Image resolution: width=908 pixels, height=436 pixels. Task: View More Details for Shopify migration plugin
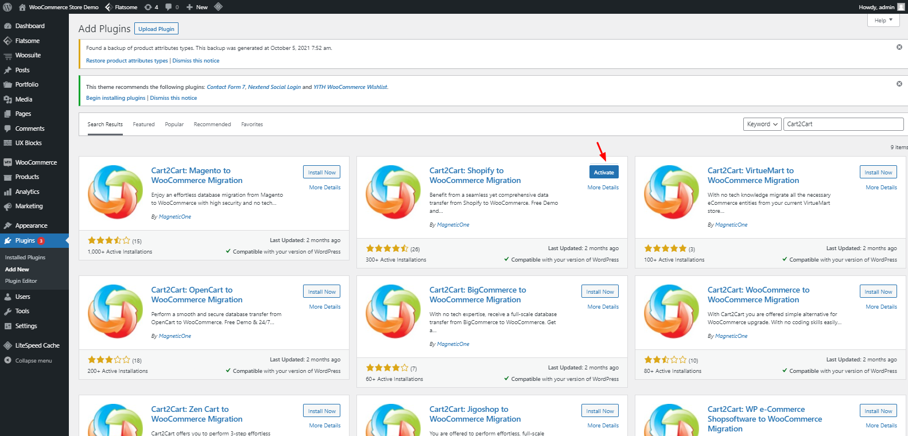click(603, 188)
